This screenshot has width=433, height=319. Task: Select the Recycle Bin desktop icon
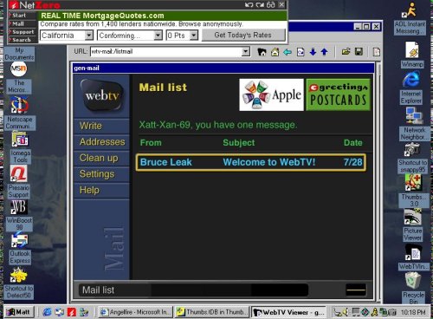pos(413,289)
